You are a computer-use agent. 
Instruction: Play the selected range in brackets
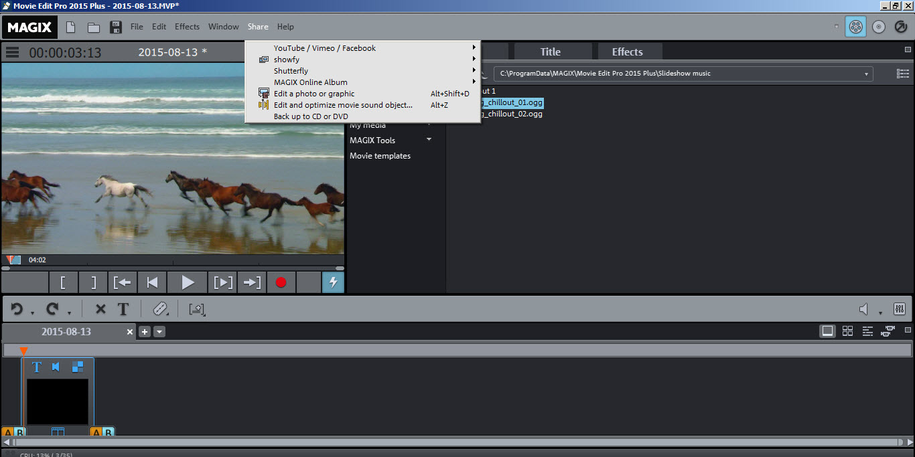[x=223, y=282]
